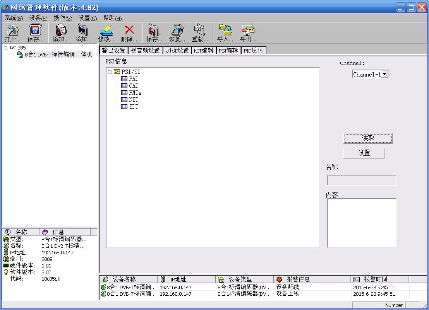This screenshot has height=310, width=429.
Task: Click the 类型 row in info panel
Action: [x=49, y=239]
